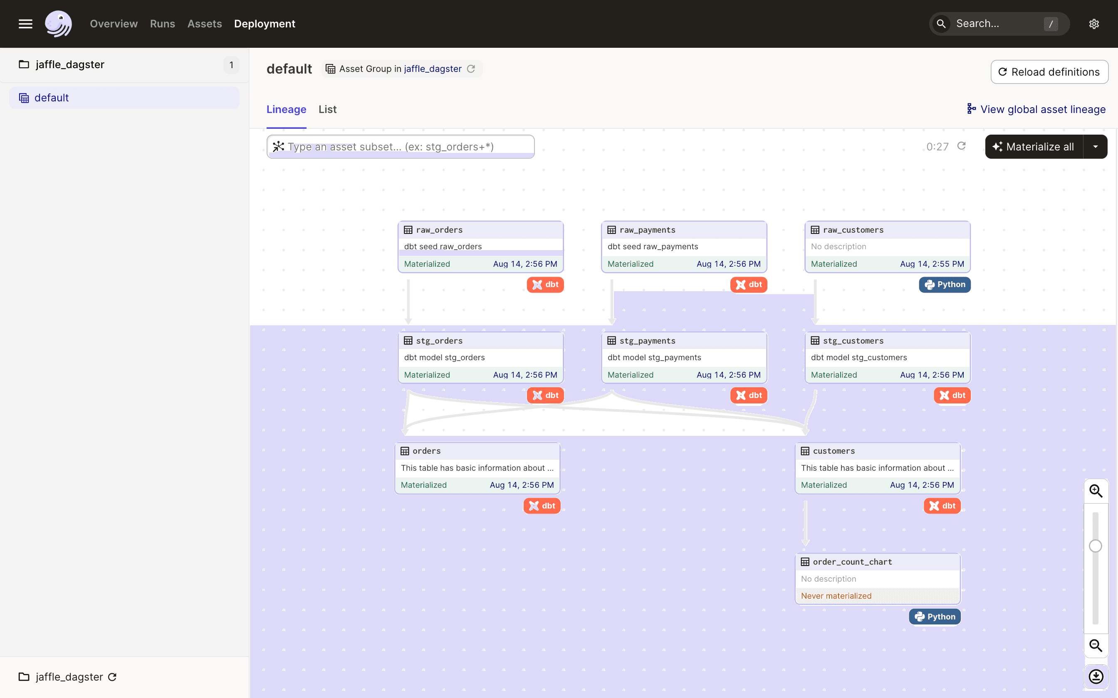Click the zoom slider handle
Screen dimensions: 1118x698
[x=1096, y=545]
